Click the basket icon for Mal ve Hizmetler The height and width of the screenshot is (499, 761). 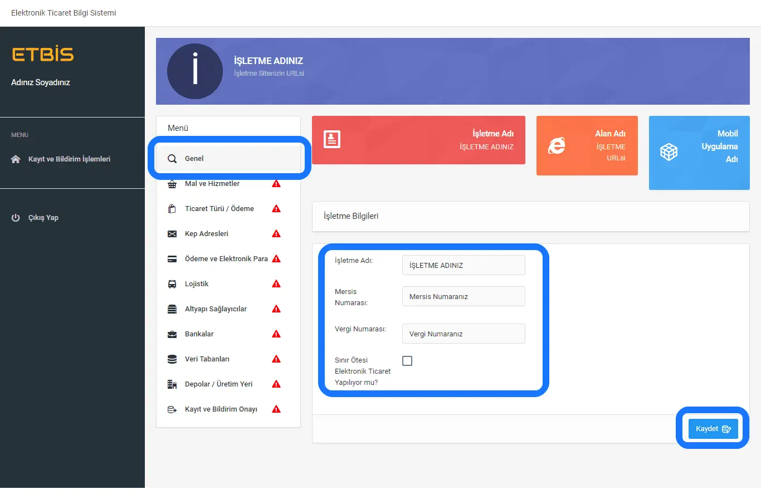click(x=172, y=184)
